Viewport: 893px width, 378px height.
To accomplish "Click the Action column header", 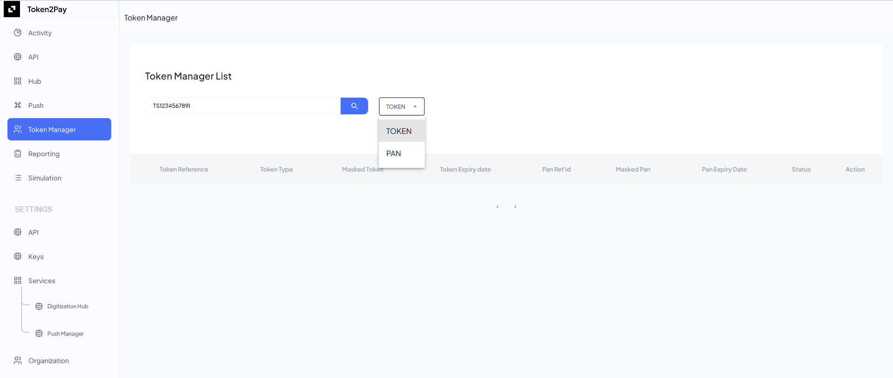I will click(x=855, y=169).
